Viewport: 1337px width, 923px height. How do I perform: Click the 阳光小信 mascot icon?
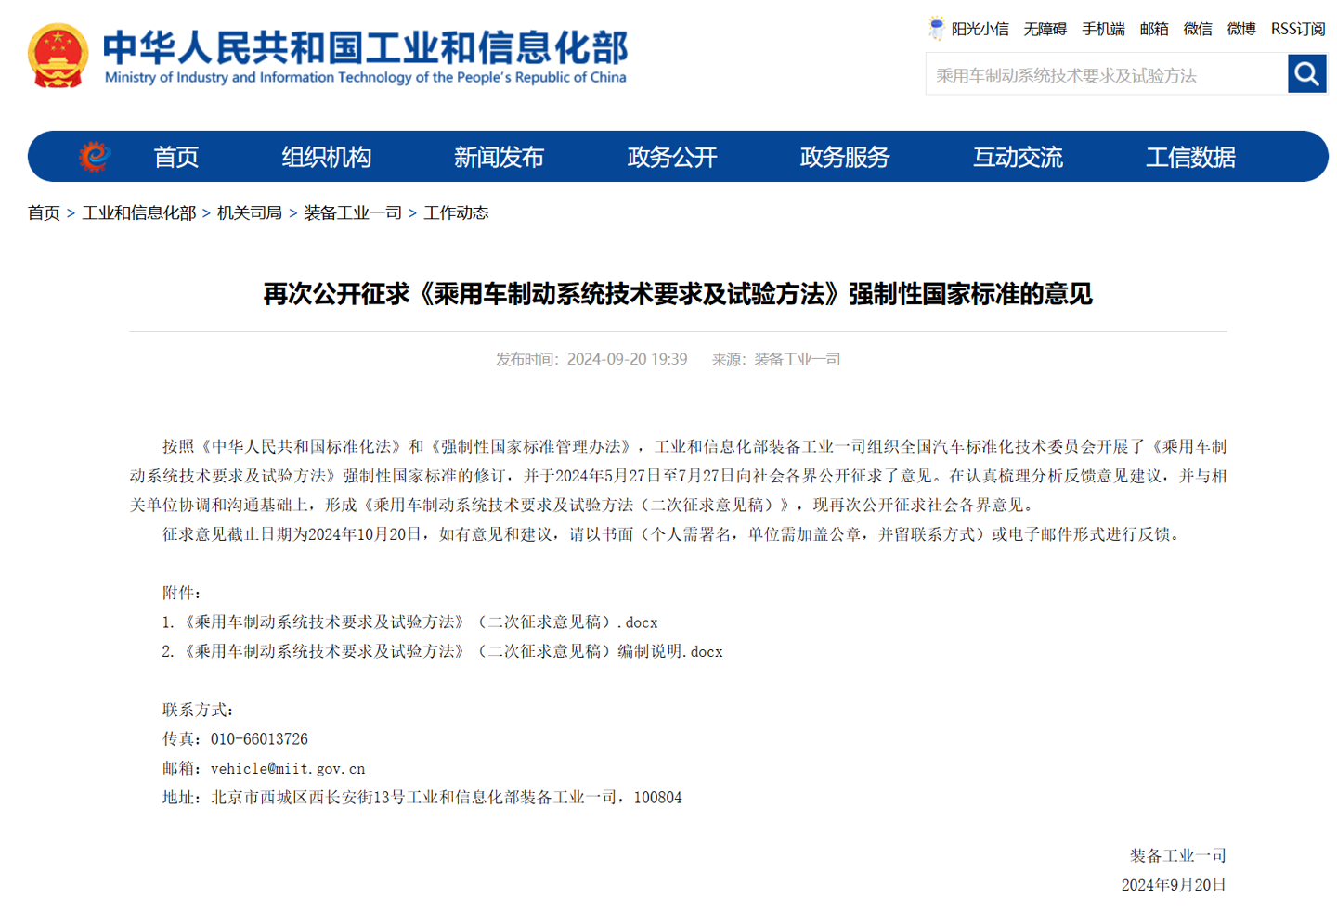[936, 28]
